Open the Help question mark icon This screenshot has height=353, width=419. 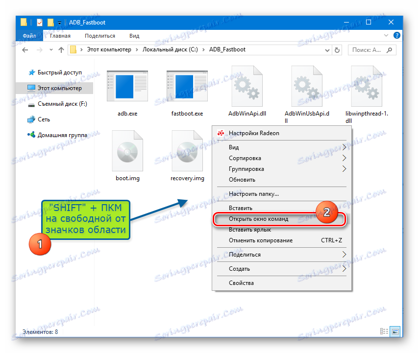[397, 35]
